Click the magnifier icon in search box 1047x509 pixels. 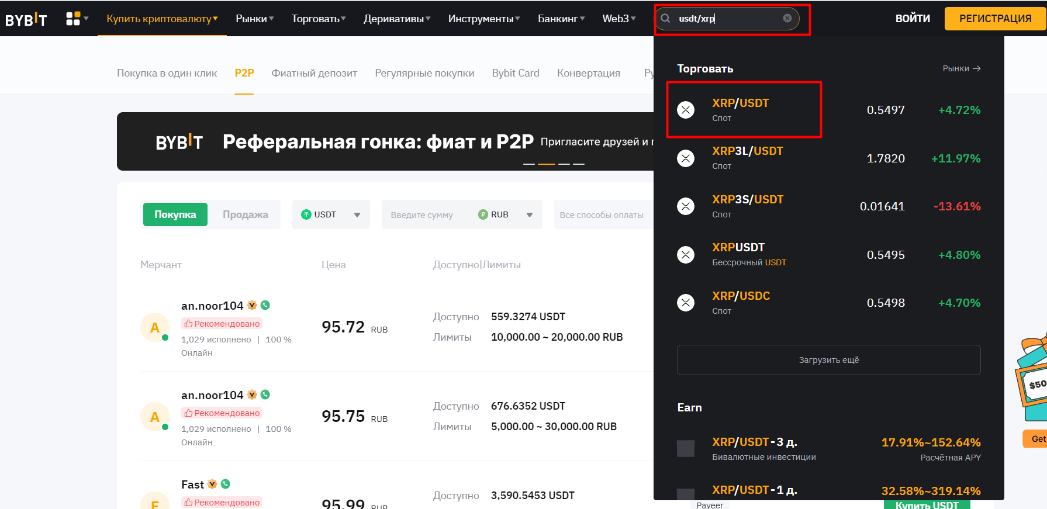coord(665,18)
